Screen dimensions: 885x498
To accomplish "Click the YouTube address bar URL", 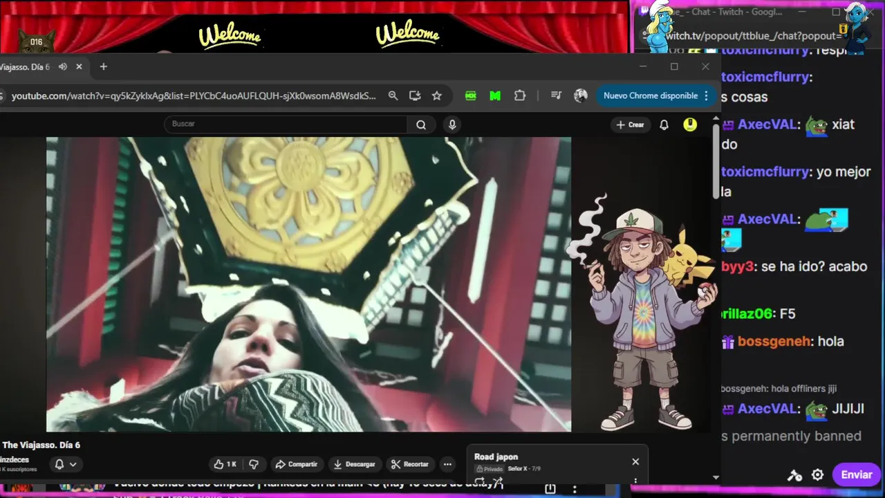I will coord(194,96).
